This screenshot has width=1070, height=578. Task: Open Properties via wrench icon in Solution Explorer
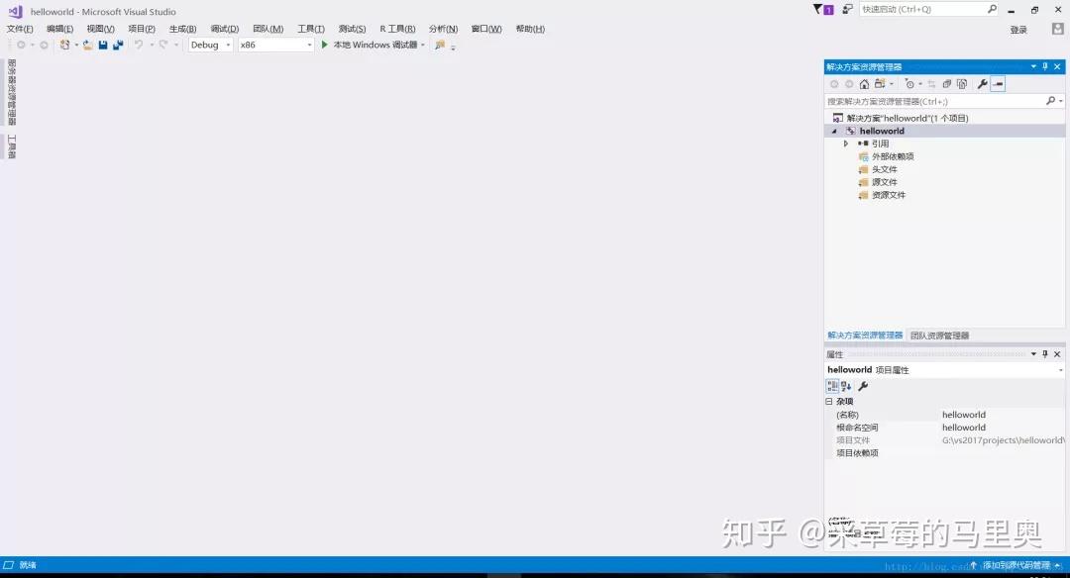pyautogui.click(x=982, y=84)
